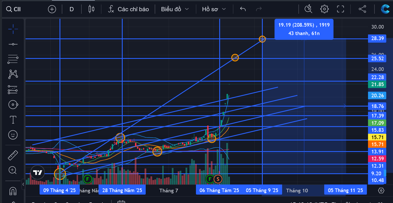Select the trend line tool
The width and height of the screenshot is (393, 203).
coord(13,44)
